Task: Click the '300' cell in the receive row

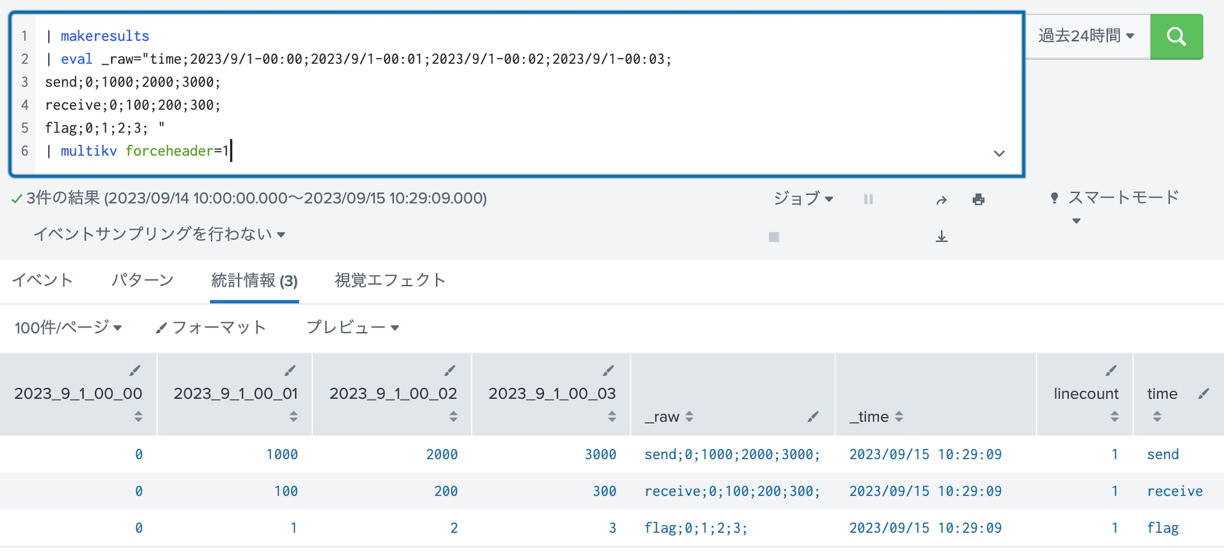Action: pyautogui.click(x=604, y=491)
